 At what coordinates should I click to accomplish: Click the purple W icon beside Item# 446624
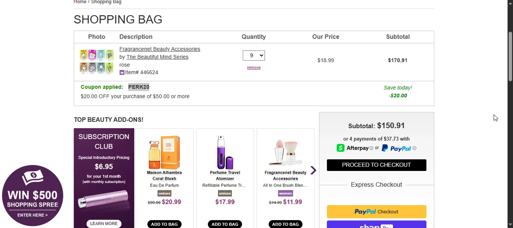click(x=122, y=72)
